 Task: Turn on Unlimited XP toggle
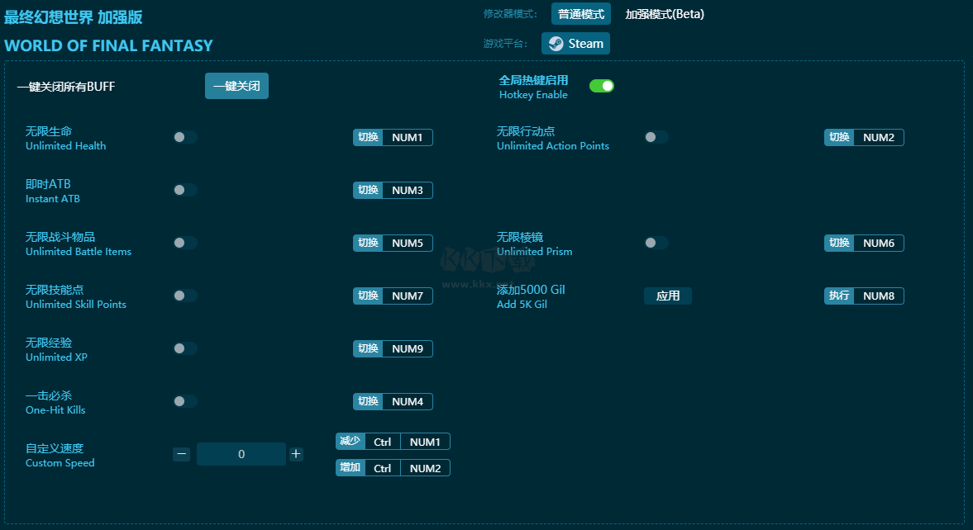185,348
